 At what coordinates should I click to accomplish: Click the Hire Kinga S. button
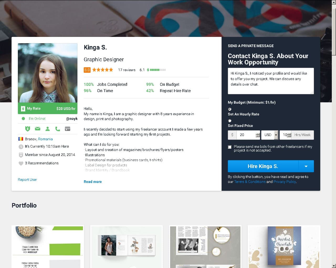[263, 166]
